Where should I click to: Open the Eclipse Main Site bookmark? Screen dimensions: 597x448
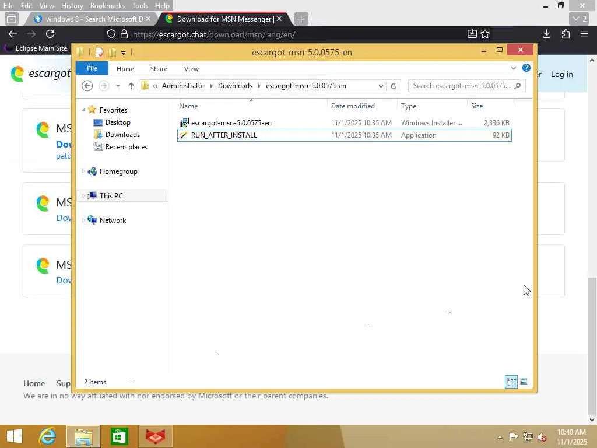tap(36, 48)
